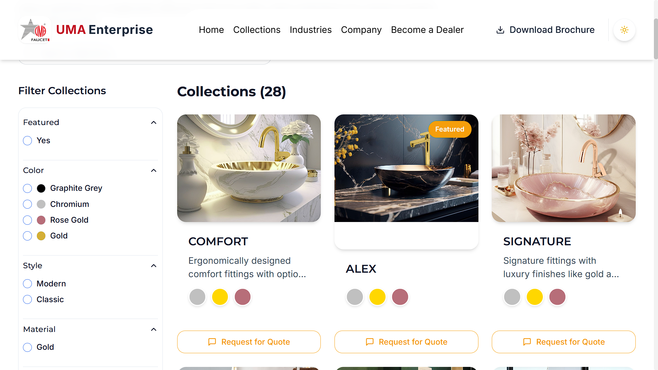Select the Rose Gold color filter

27,220
